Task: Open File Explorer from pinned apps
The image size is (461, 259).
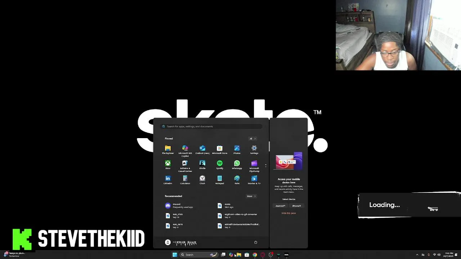Action: (167, 150)
